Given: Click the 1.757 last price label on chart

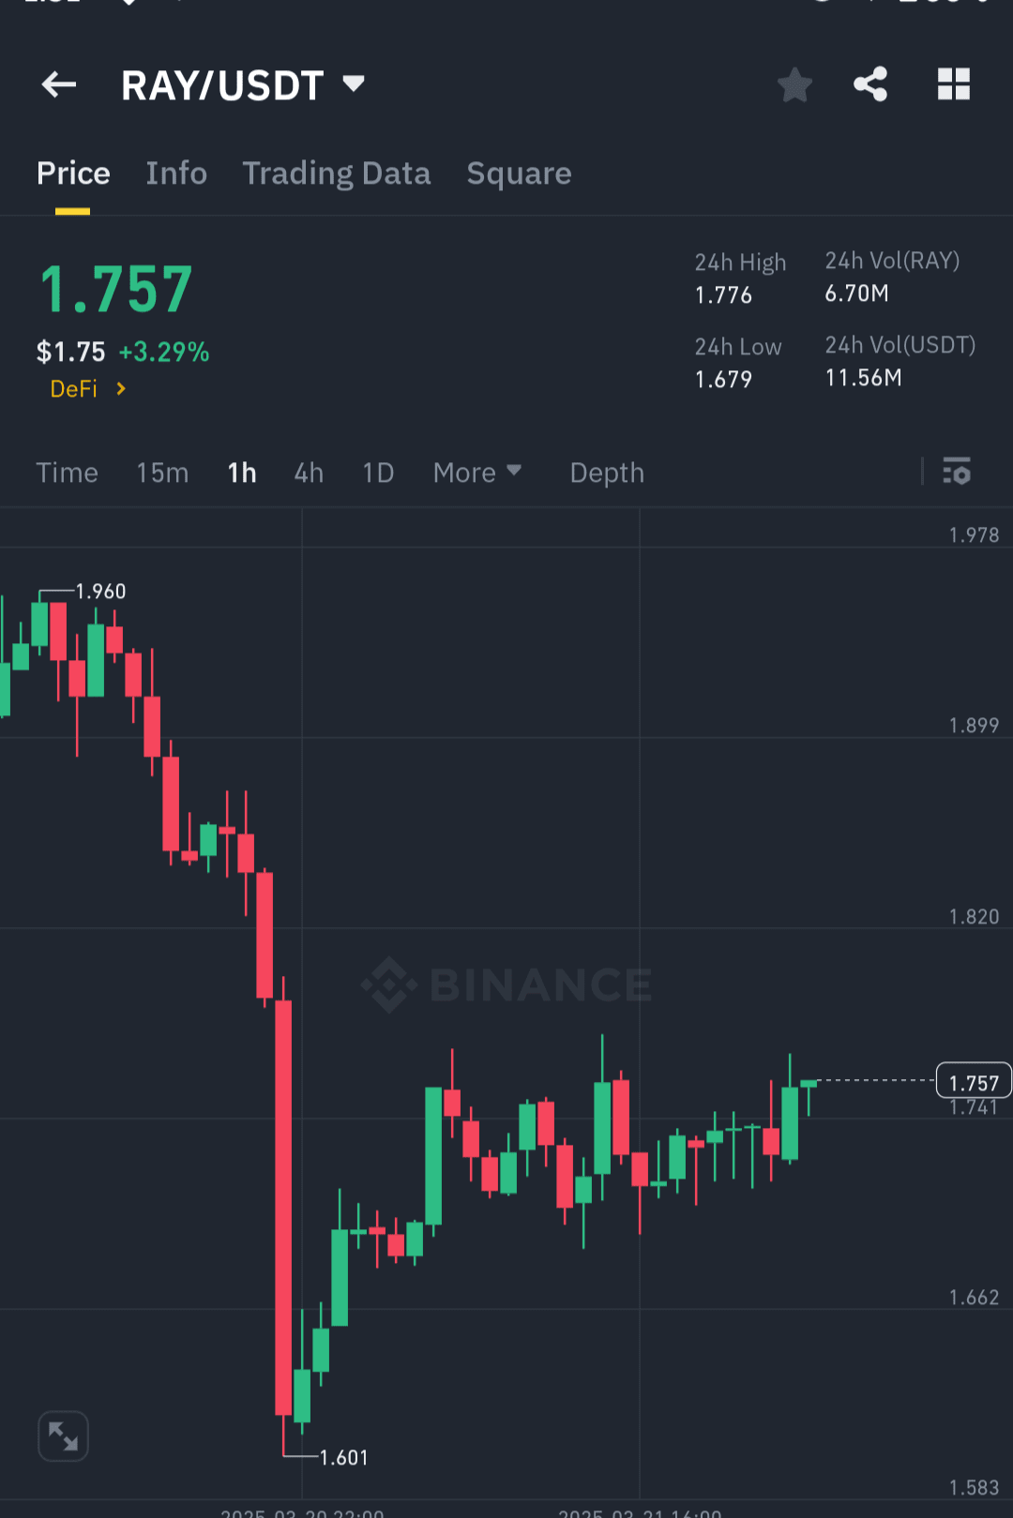Looking at the screenshot, I should point(975,1081).
